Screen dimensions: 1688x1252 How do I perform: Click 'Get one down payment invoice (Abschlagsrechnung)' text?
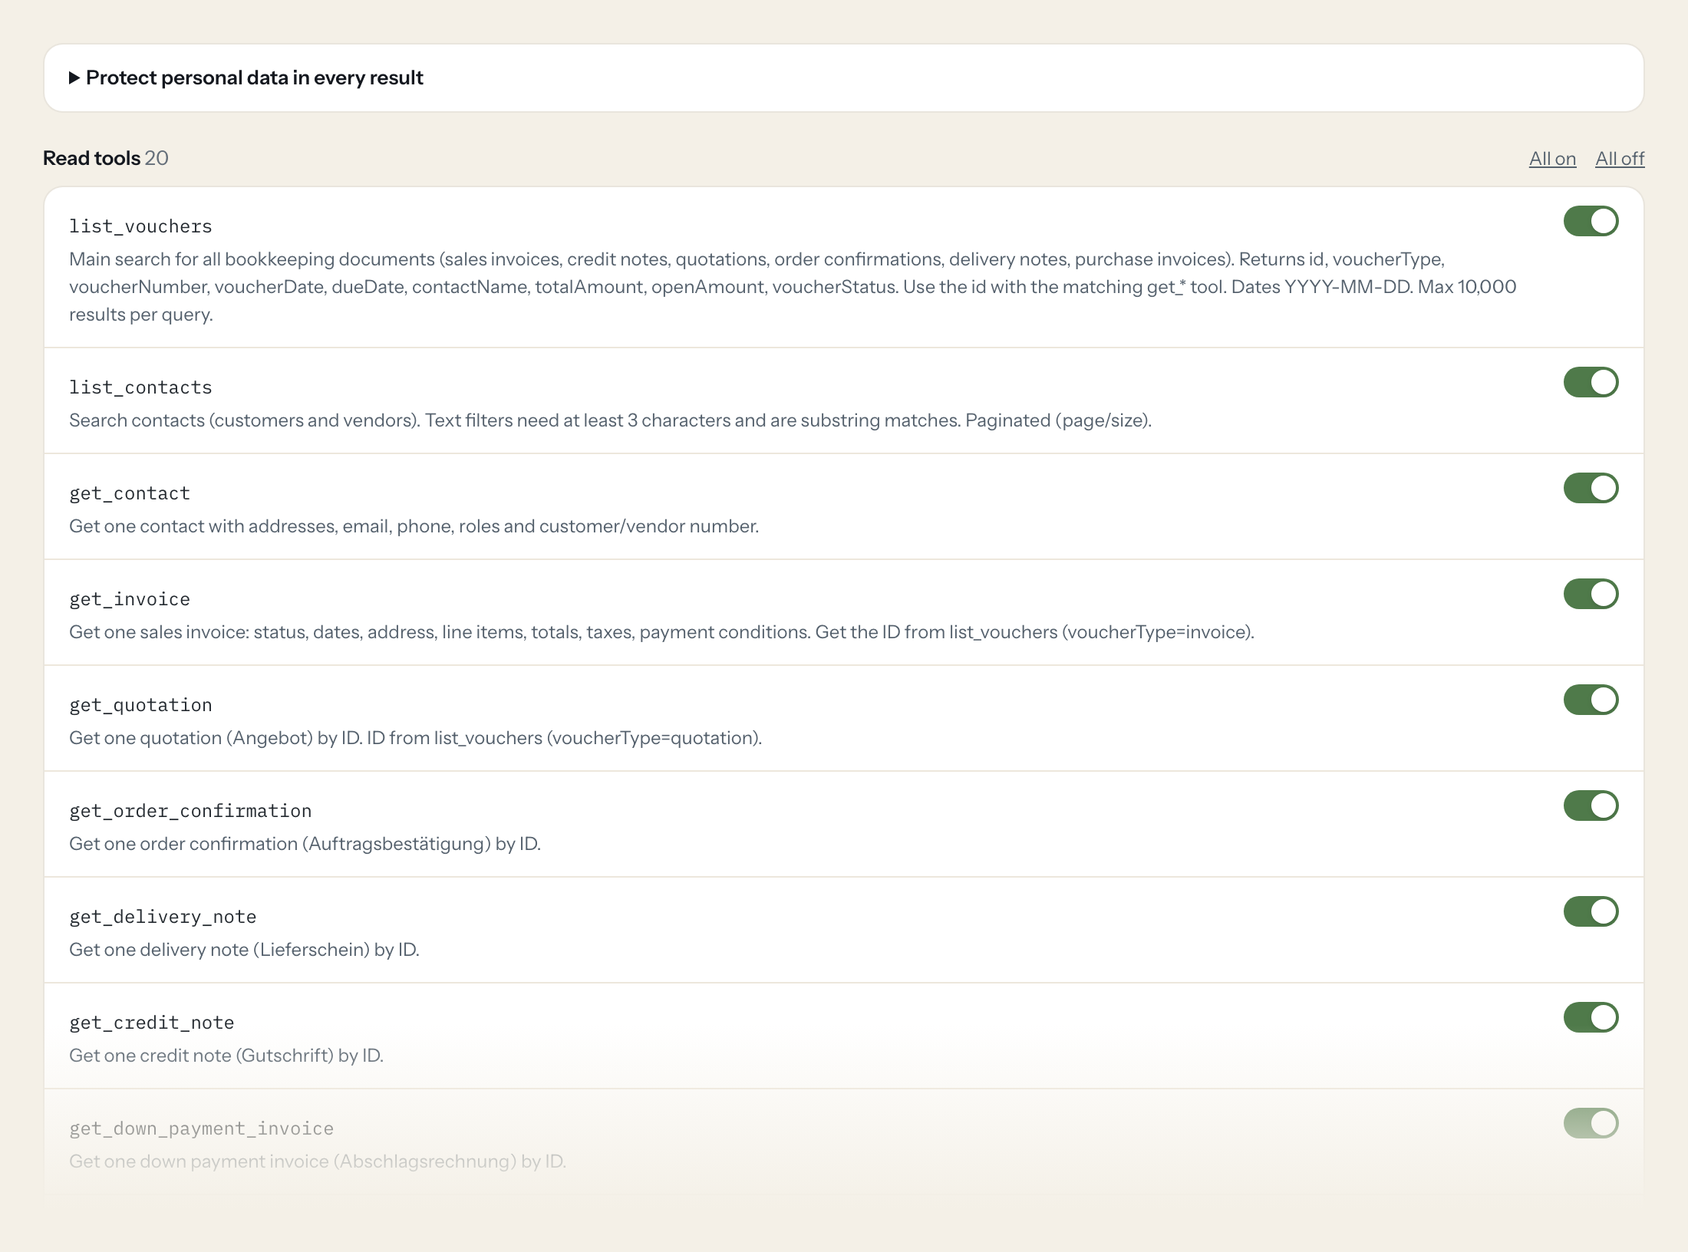[318, 1161]
